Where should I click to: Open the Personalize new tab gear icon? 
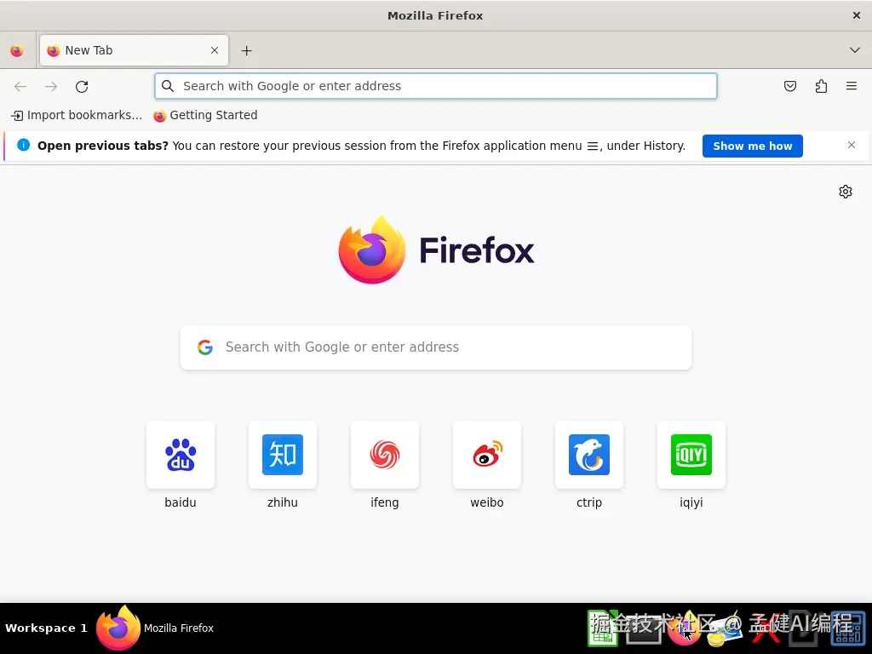pos(846,192)
